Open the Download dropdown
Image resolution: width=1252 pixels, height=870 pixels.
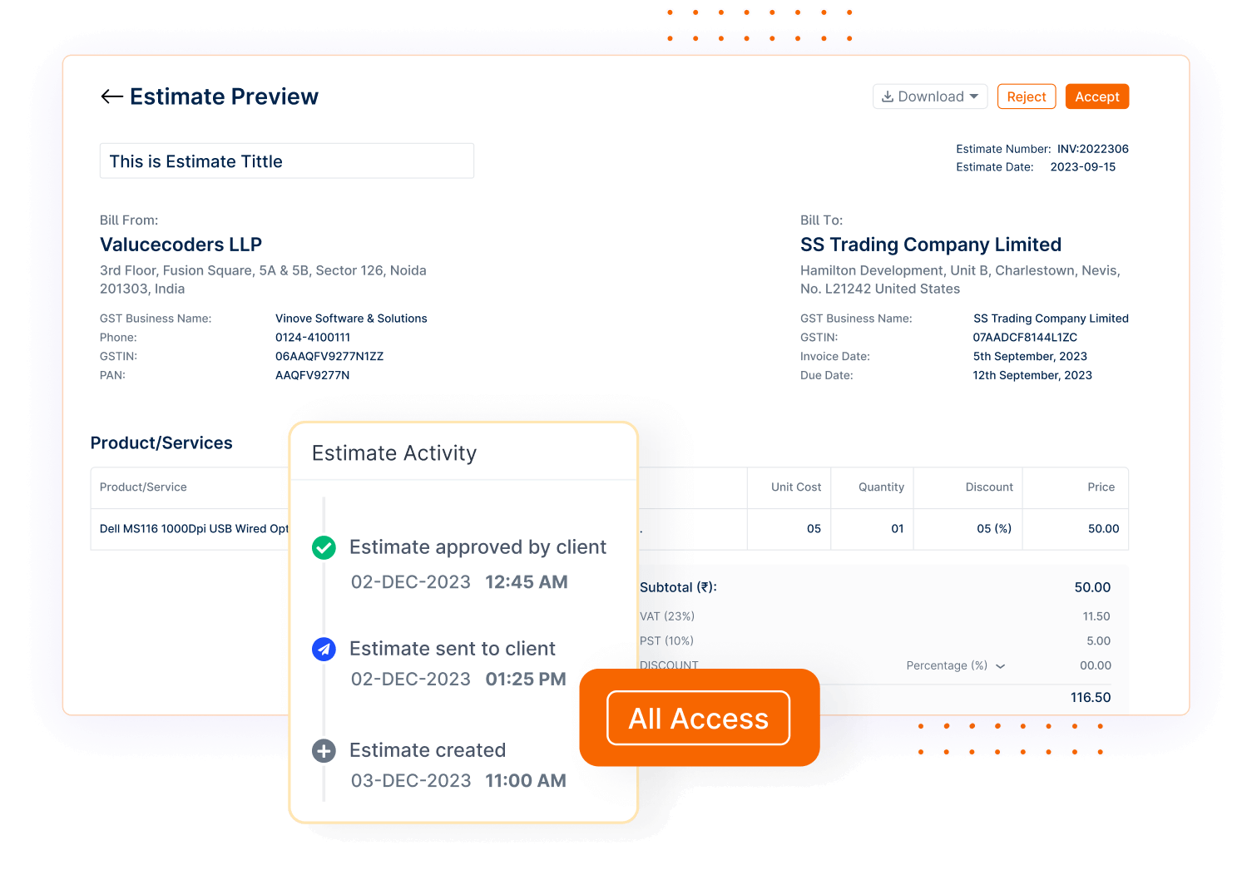(930, 96)
